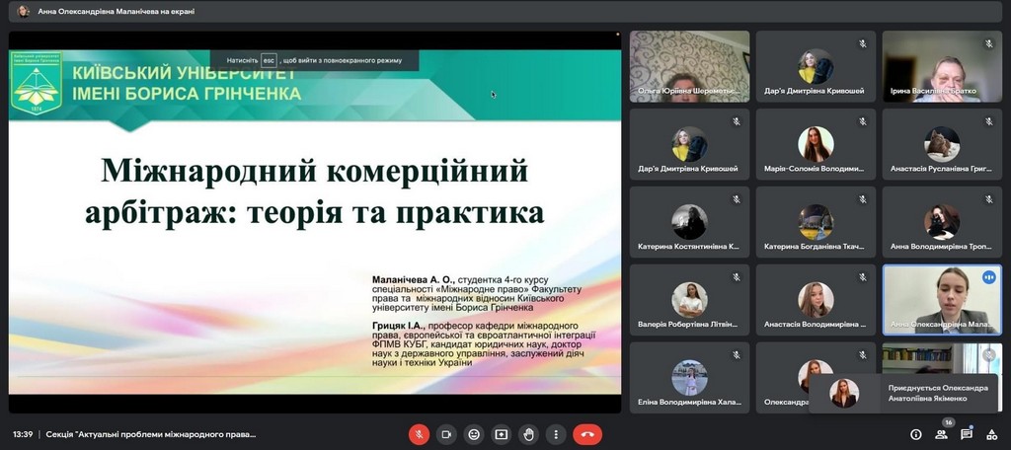Screen dimensions: 1011x450
Task: Click the joining notification for Олександра Якіменко
Action: coord(902,394)
